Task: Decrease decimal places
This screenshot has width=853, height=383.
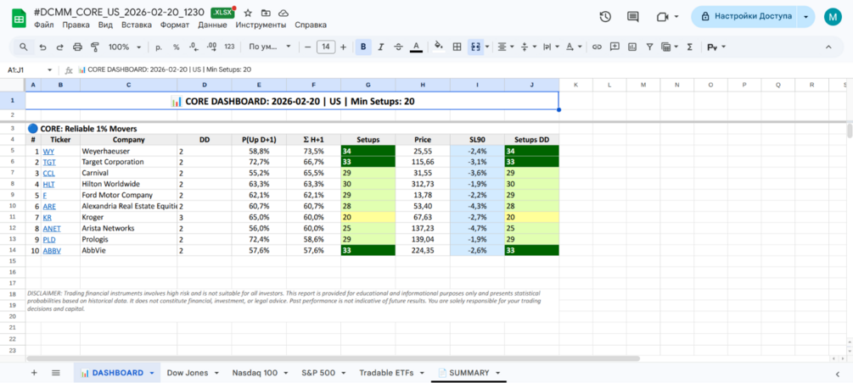Action: (x=194, y=47)
